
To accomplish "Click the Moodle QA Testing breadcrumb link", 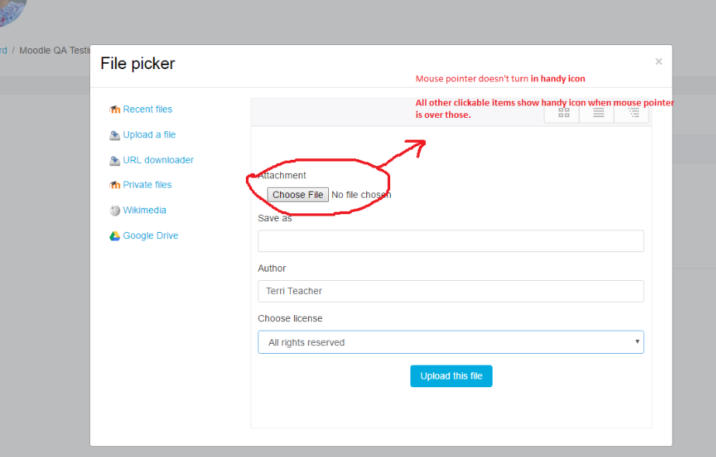I will click(x=54, y=50).
